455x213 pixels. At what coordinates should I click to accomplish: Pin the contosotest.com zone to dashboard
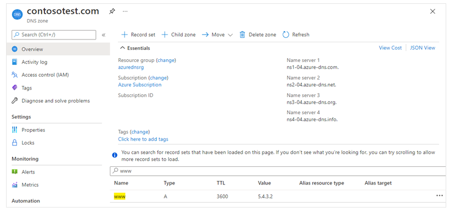tap(112, 12)
